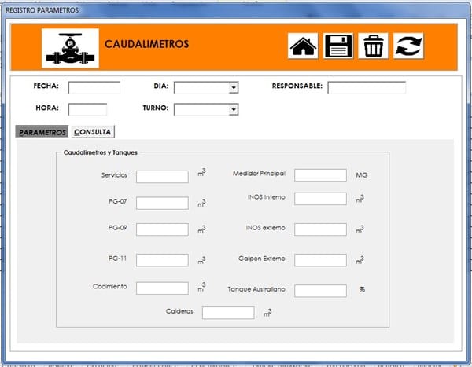Image resolution: width=472 pixels, height=367 pixels.
Task: Focus the FECHA input field
Action: click(94, 87)
